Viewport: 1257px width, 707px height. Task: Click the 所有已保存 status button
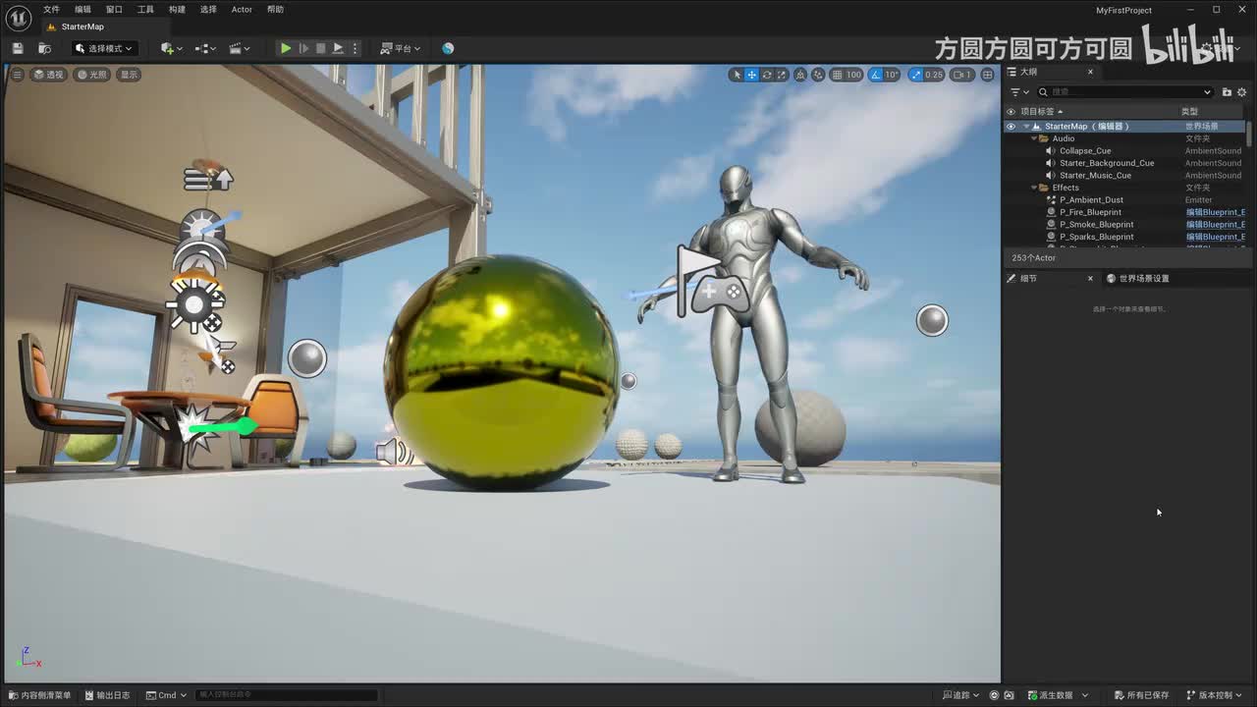click(1141, 695)
